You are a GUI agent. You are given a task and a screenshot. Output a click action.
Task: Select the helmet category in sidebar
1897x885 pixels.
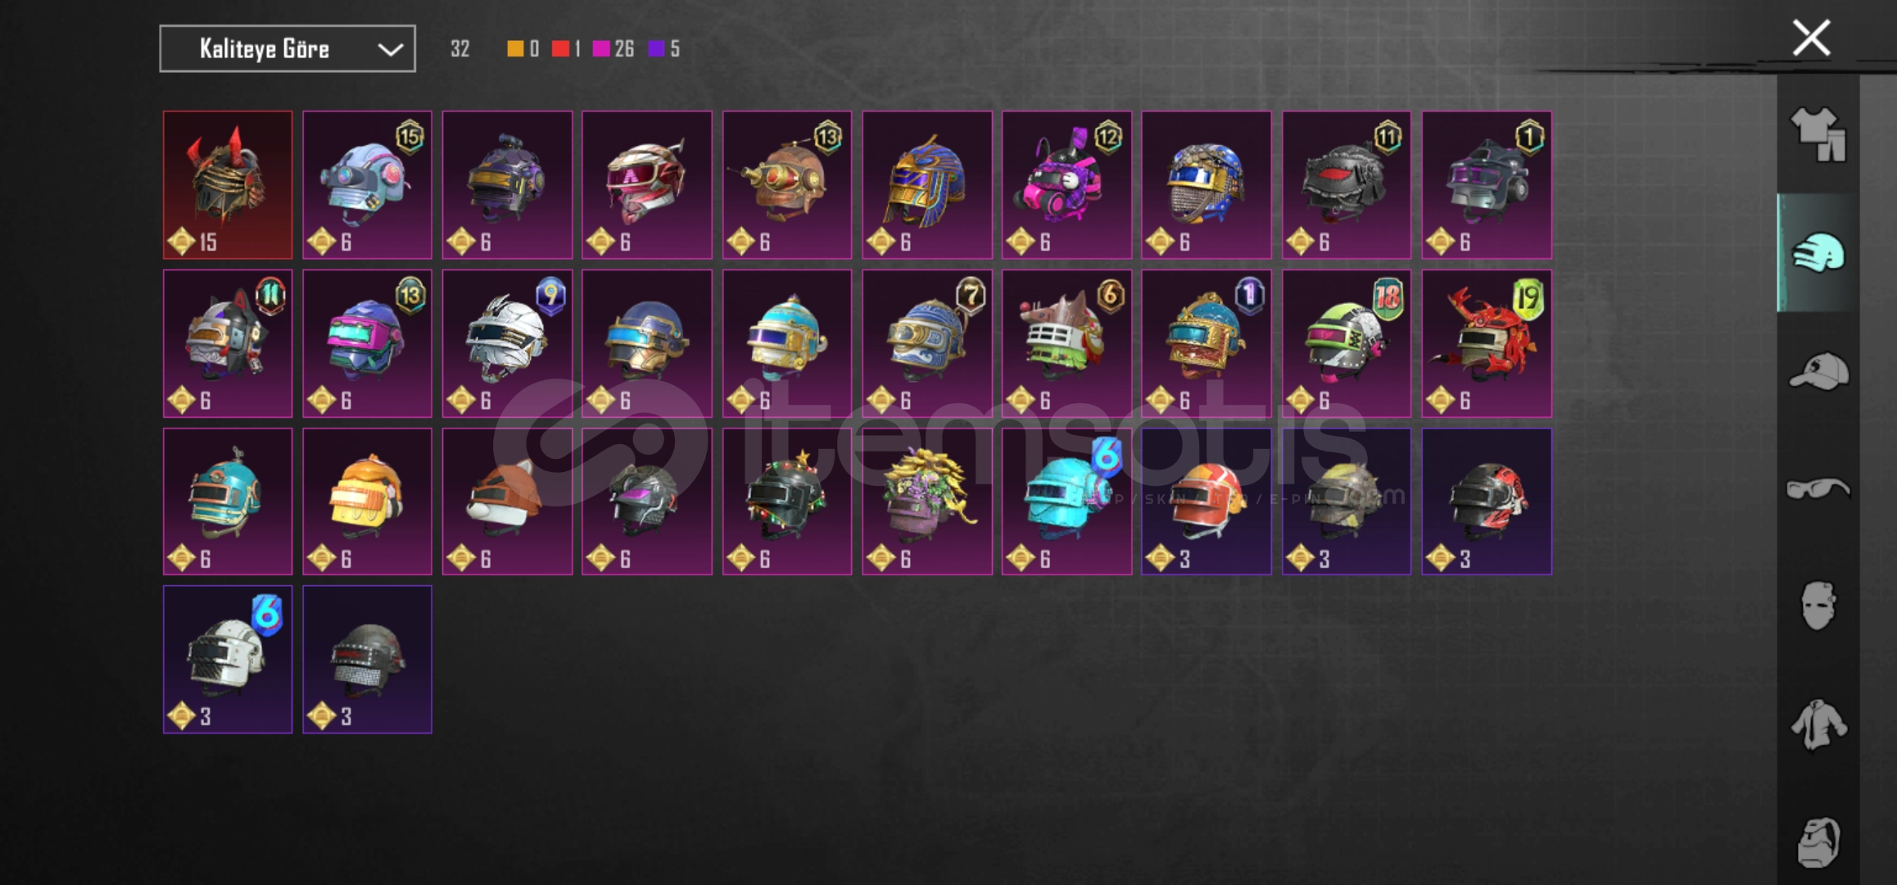pyautogui.click(x=1818, y=252)
